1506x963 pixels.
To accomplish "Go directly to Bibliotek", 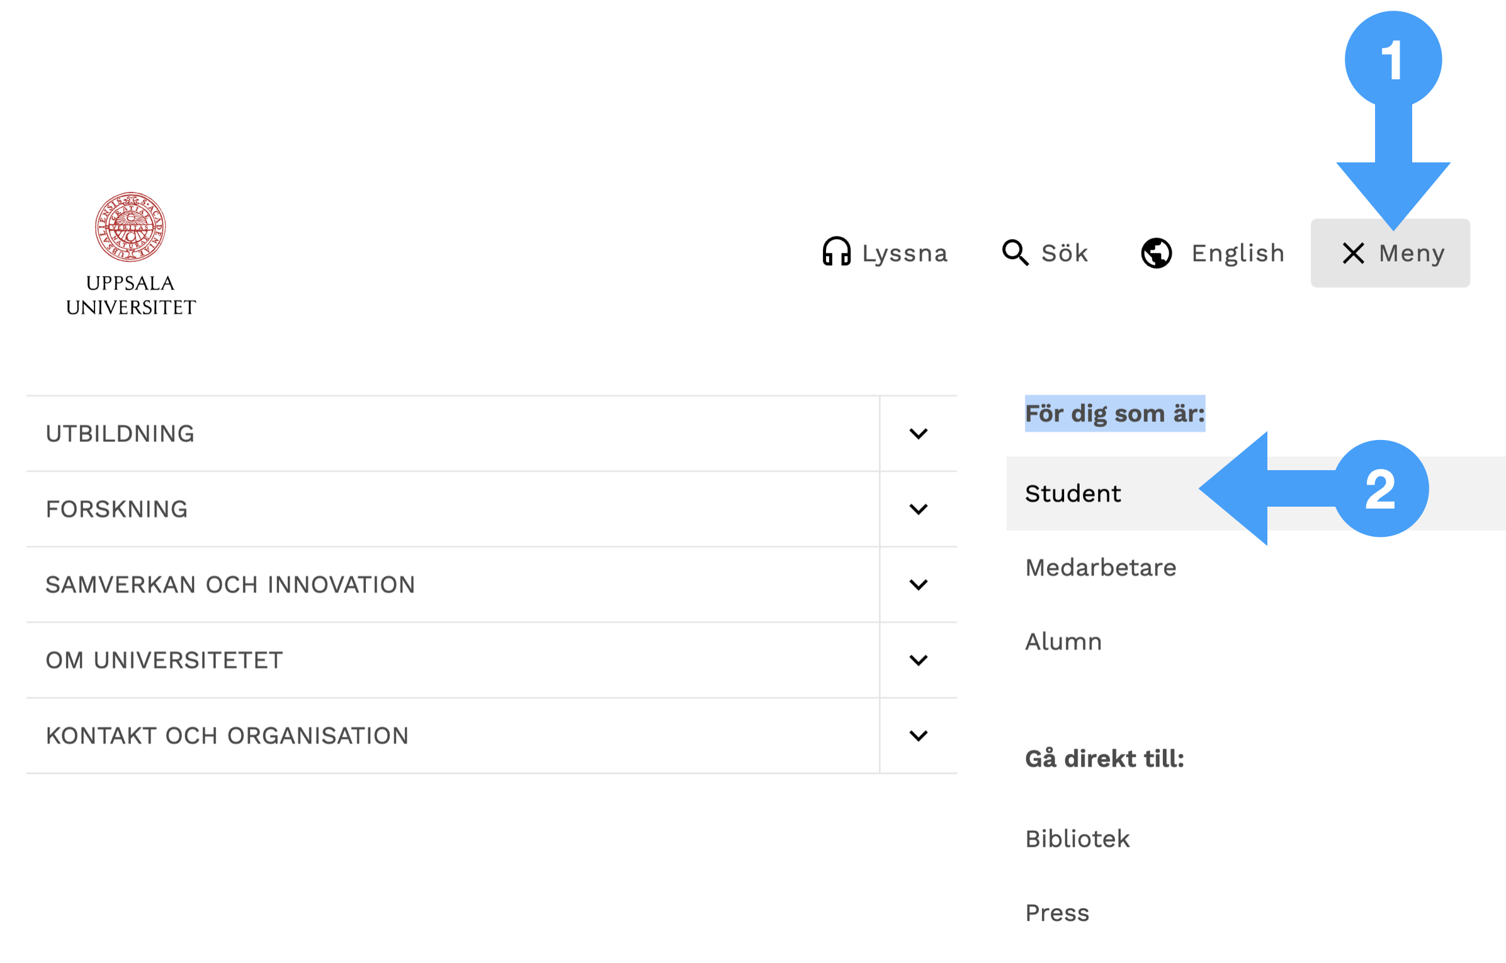I will point(1077,839).
